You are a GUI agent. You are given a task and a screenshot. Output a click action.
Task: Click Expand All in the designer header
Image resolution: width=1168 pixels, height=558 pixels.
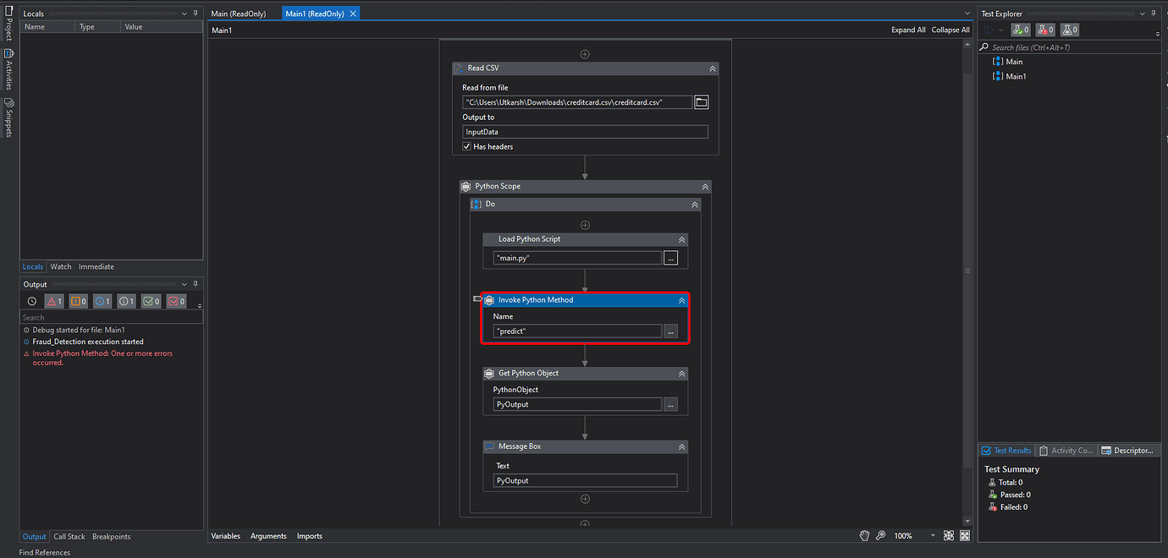tap(908, 29)
